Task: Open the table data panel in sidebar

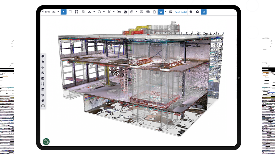Action: pos(43,90)
